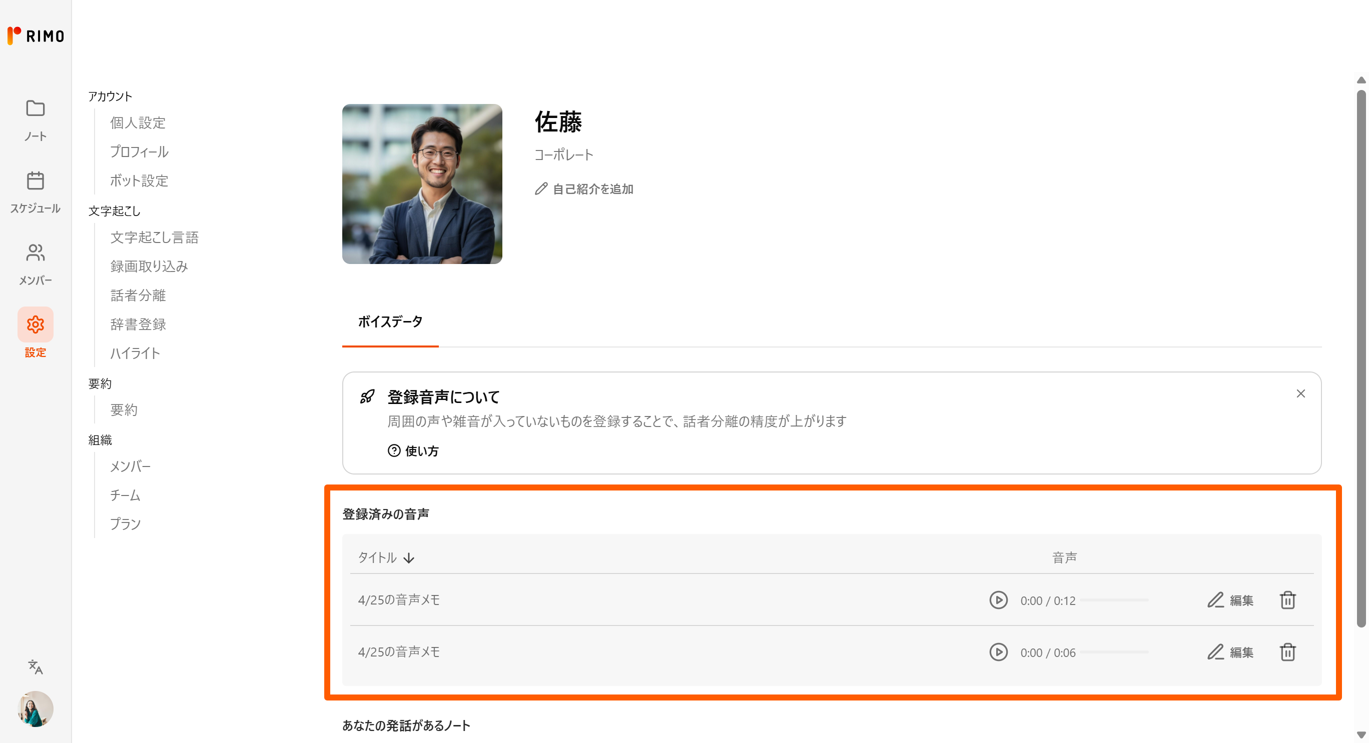This screenshot has width=1369, height=743.
Task: Play the 0:06 voice memo
Action: pyautogui.click(x=998, y=652)
